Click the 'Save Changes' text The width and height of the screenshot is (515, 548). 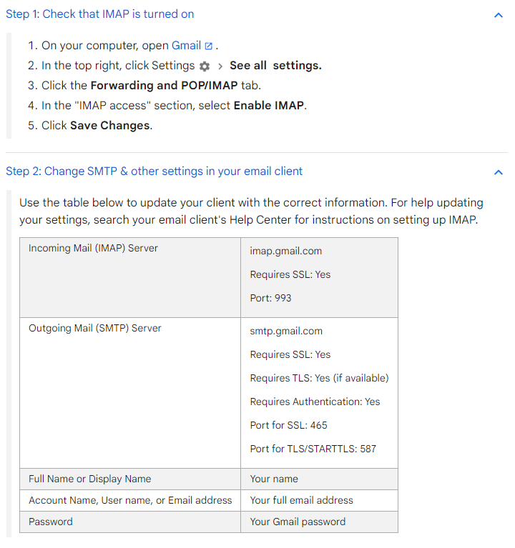tap(110, 125)
